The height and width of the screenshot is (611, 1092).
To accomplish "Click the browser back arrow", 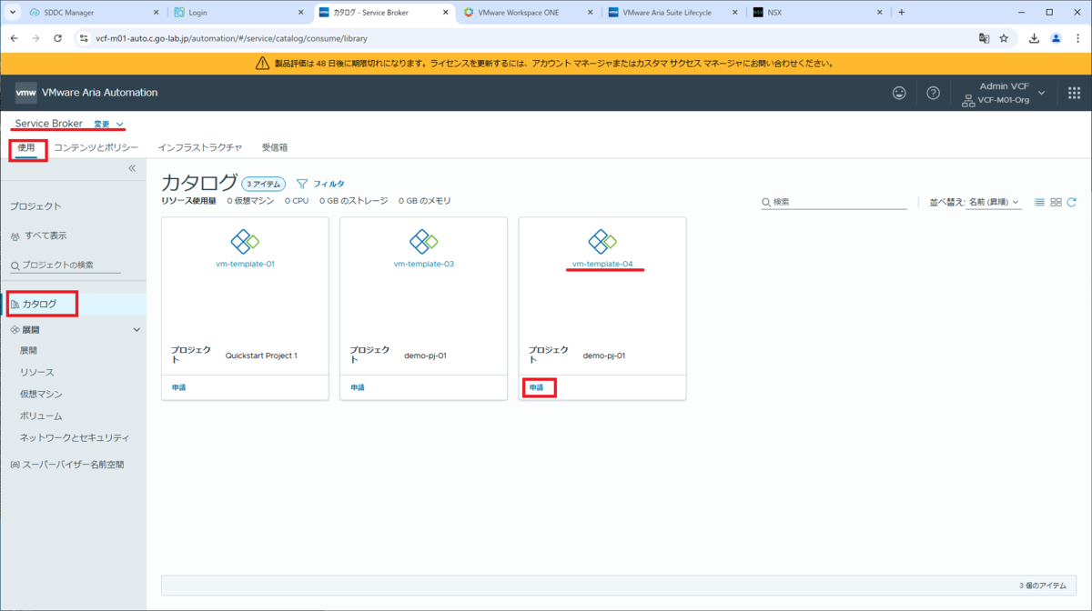I will pyautogui.click(x=14, y=39).
